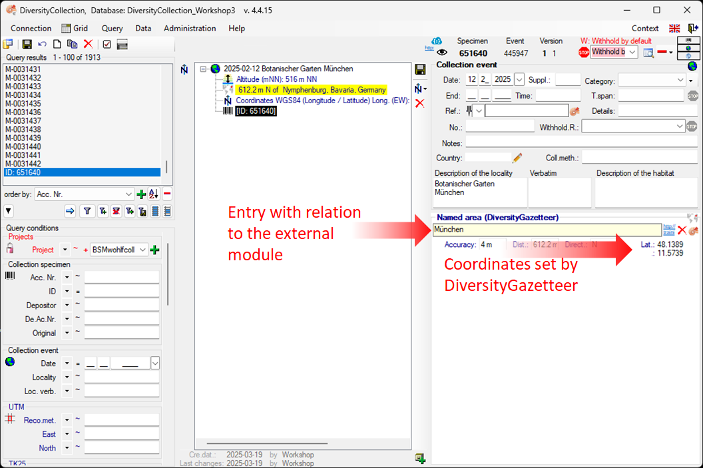The width and height of the screenshot is (703, 468).
Task: Open the Administration menu
Action: point(190,28)
